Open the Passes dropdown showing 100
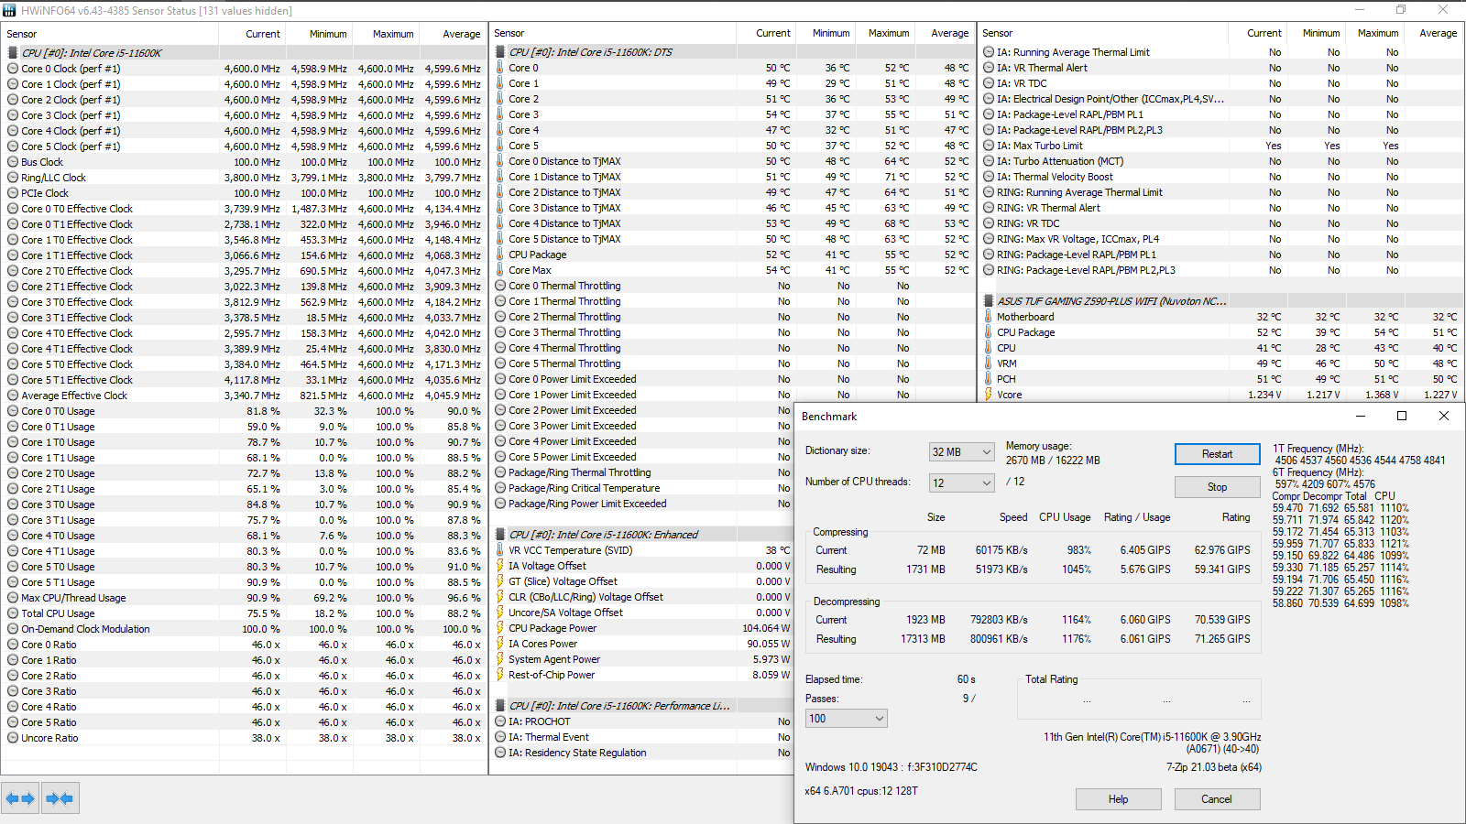The image size is (1466, 824). pyautogui.click(x=846, y=719)
